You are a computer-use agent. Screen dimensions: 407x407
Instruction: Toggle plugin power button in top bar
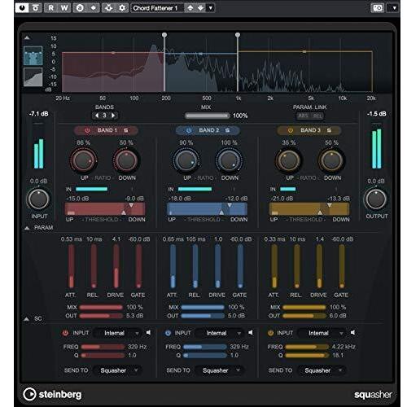click(22, 8)
